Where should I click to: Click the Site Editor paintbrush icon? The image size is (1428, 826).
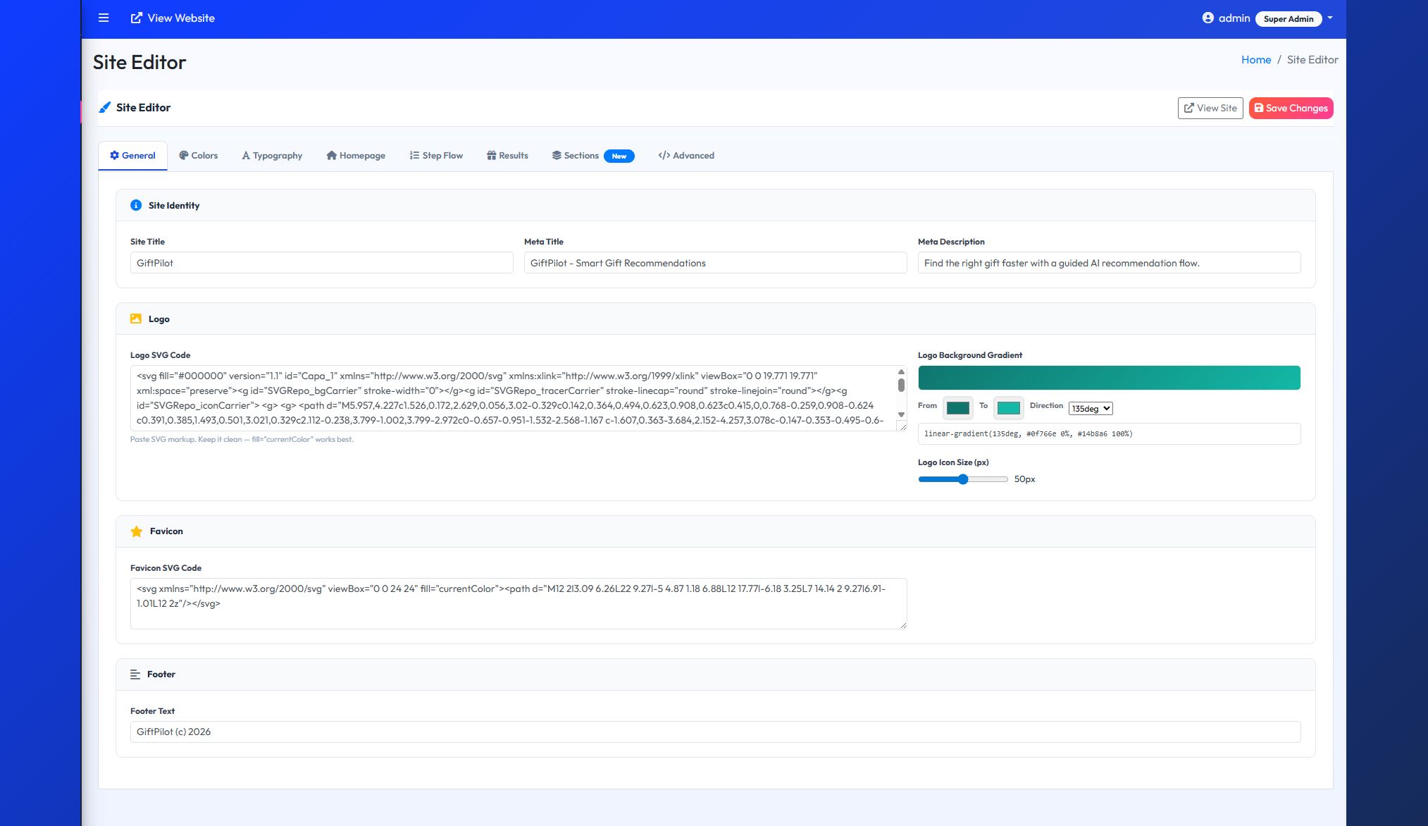pos(104,107)
